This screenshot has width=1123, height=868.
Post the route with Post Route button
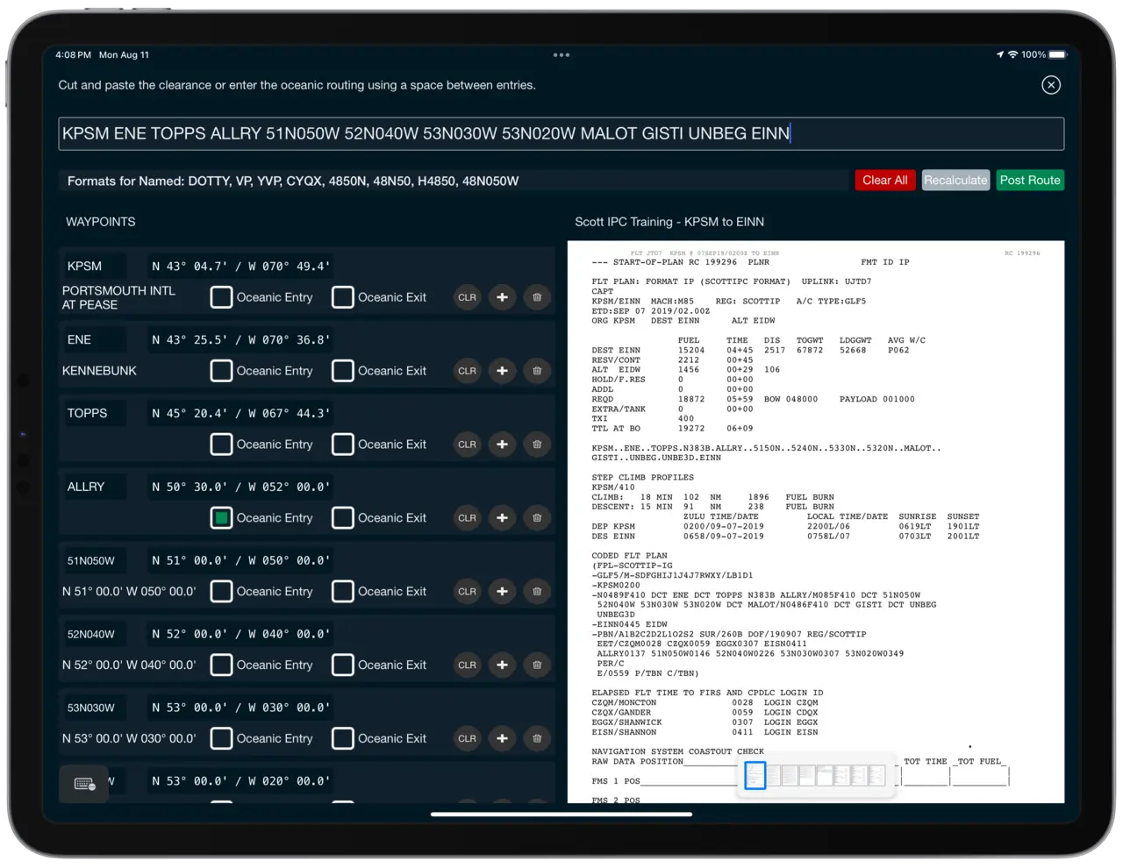[1030, 181]
